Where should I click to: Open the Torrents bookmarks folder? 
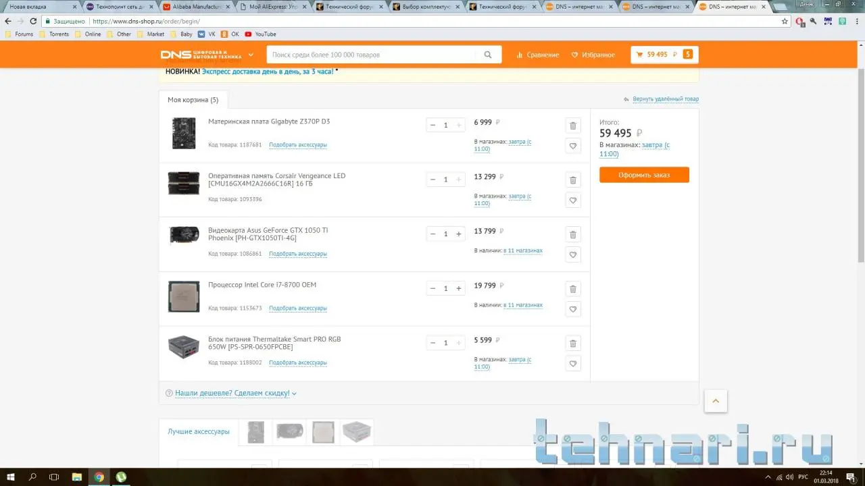pyautogui.click(x=54, y=34)
